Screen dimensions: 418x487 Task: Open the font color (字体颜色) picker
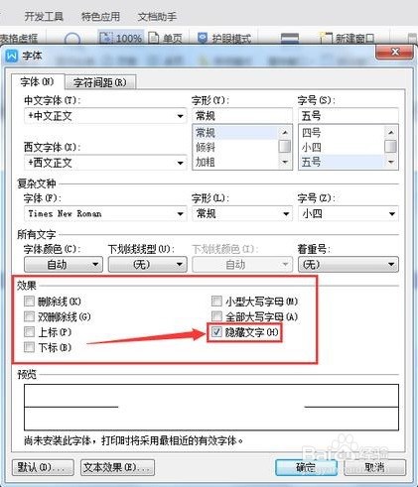pyautogui.click(x=64, y=264)
